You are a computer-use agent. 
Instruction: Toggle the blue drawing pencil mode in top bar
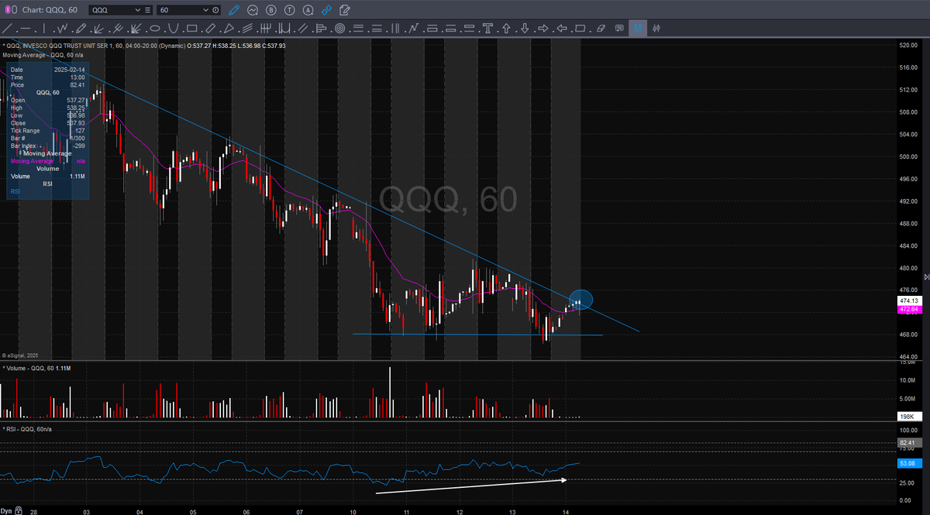pyautogui.click(x=234, y=10)
